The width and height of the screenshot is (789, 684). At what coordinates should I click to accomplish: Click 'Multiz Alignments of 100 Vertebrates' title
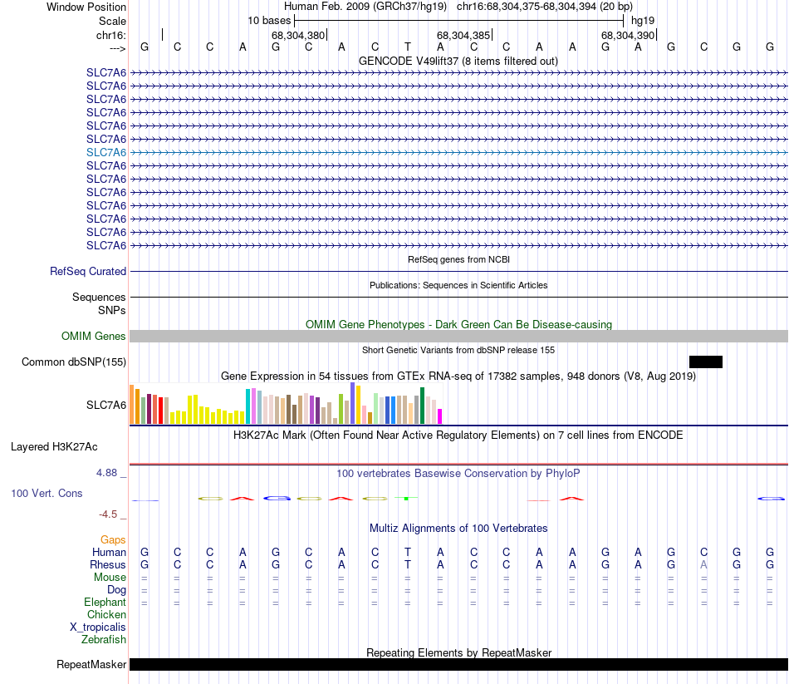[458, 528]
